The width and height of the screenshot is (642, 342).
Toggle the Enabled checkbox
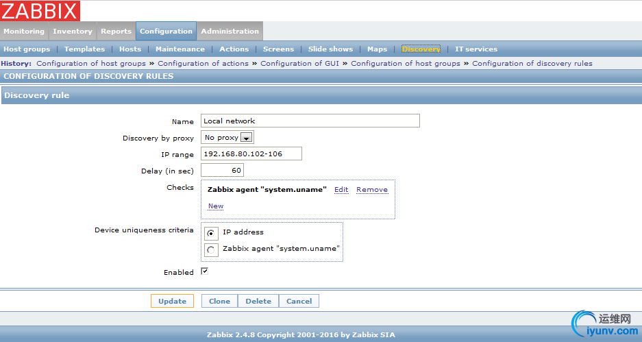205,271
